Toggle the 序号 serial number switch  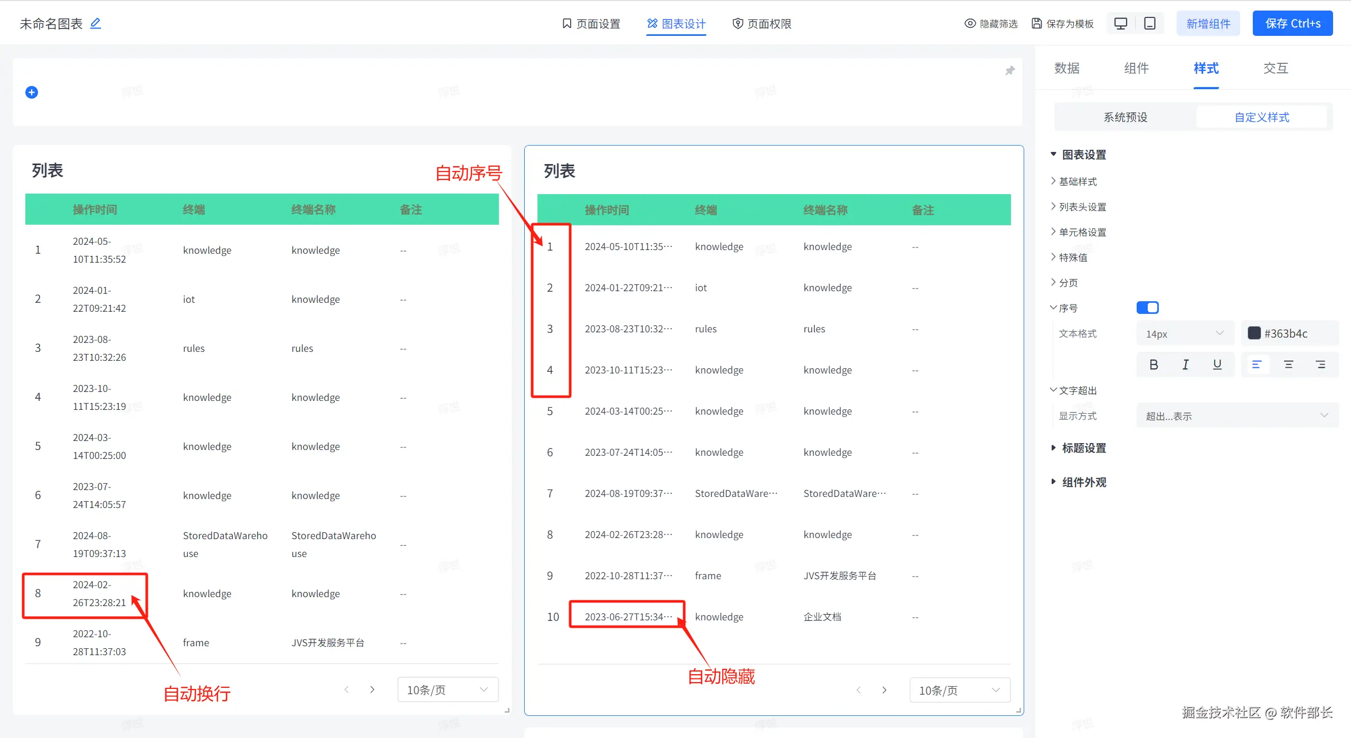[1147, 308]
